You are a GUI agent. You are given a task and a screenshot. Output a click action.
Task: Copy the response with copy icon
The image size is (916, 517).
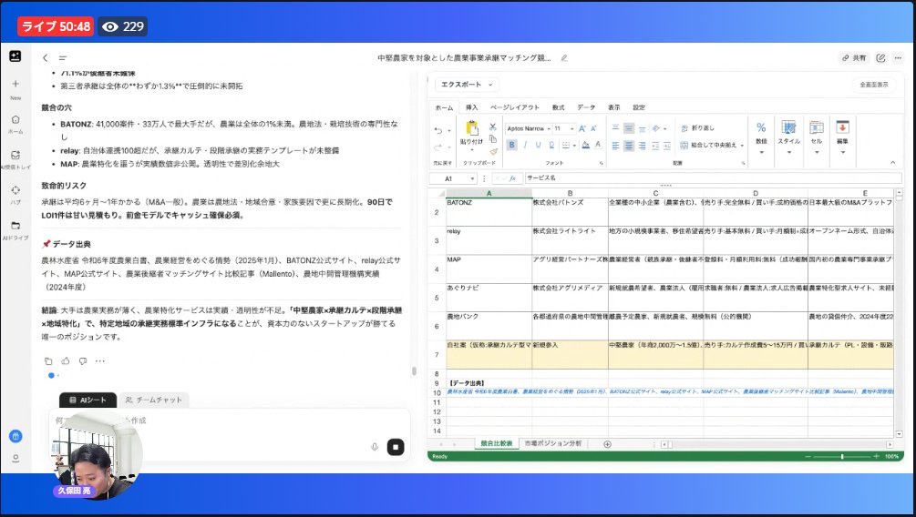[x=48, y=361]
